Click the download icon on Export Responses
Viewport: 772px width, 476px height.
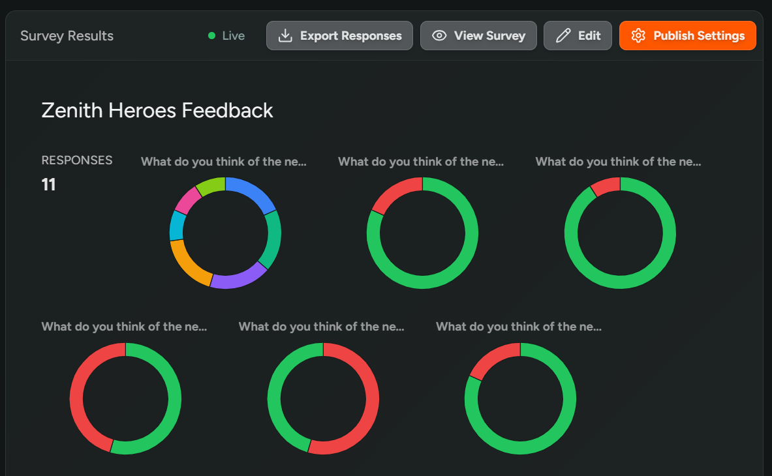(x=285, y=35)
